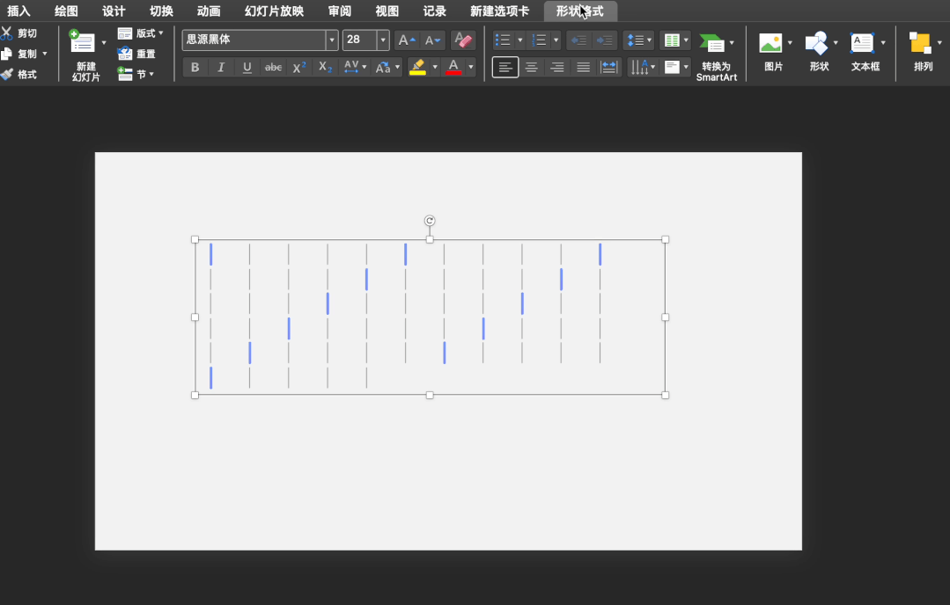This screenshot has width=950, height=605.
Task: Switch to the View (视图) tab
Action: click(387, 11)
